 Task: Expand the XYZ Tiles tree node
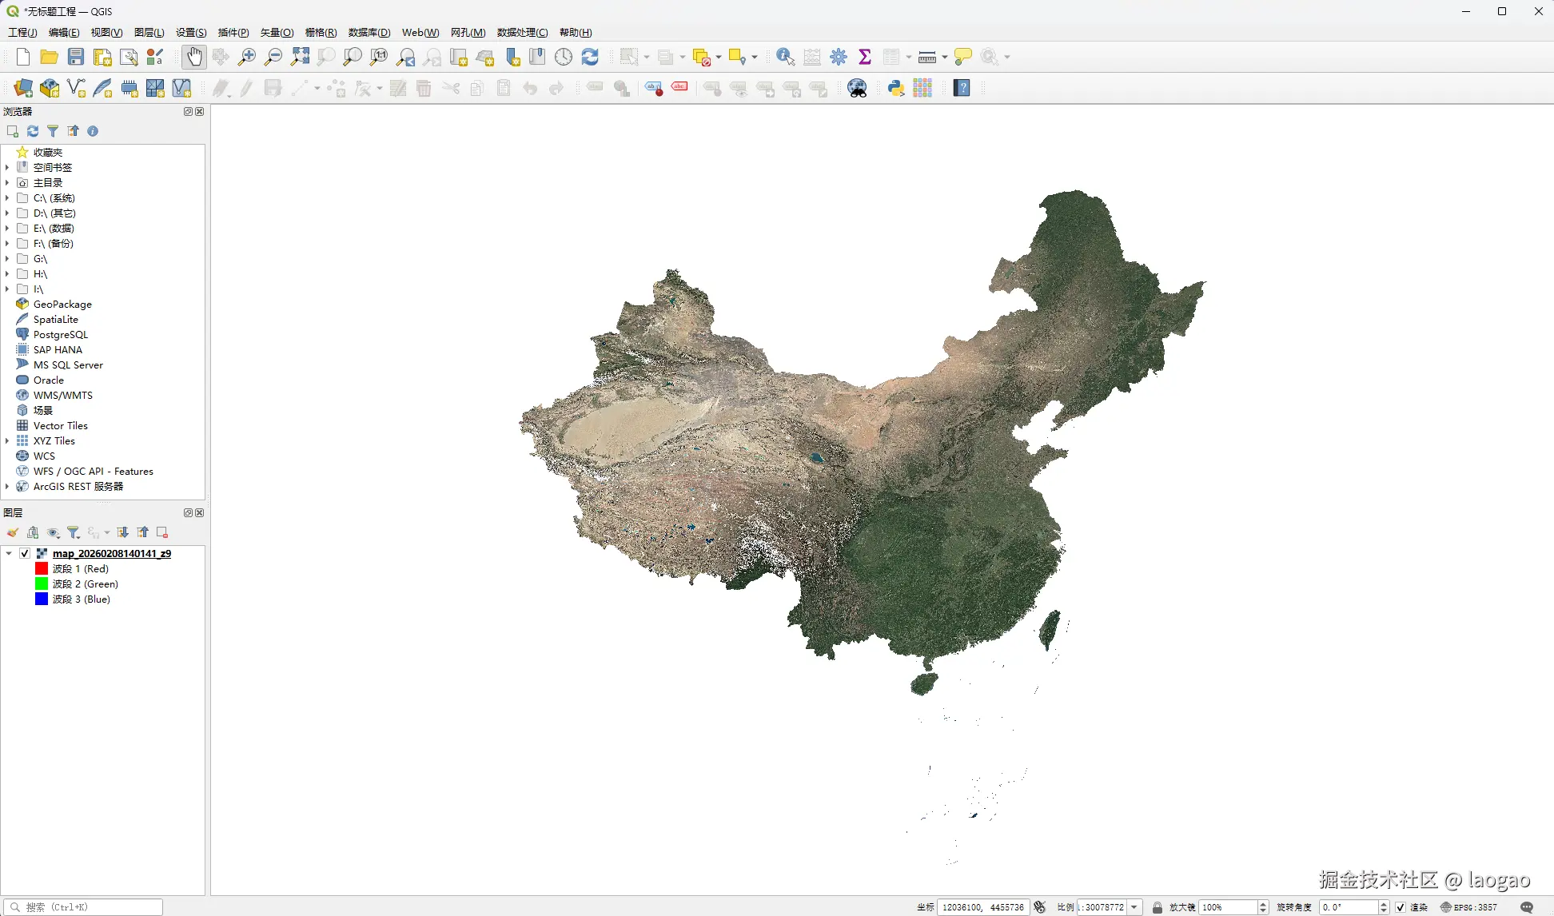pos(7,440)
